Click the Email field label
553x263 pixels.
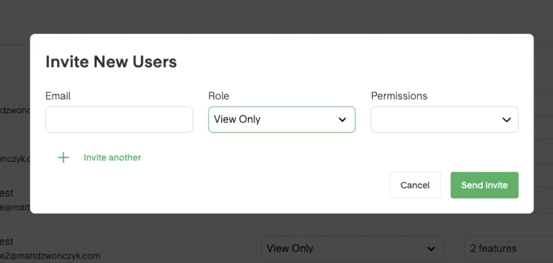(58, 96)
